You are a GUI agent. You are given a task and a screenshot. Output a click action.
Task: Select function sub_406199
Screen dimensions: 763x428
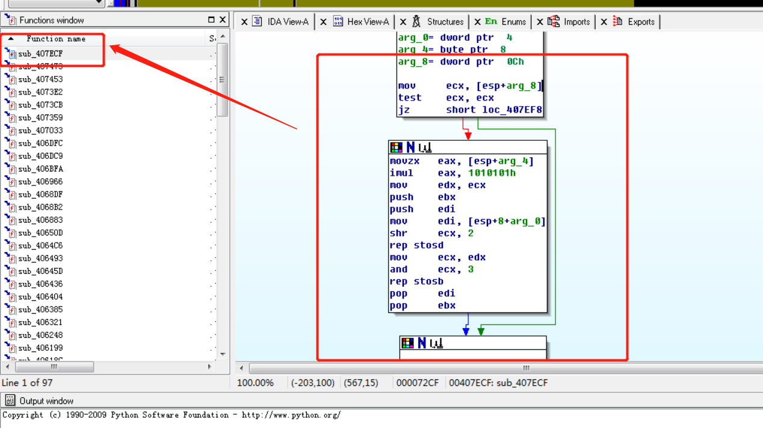click(x=40, y=348)
